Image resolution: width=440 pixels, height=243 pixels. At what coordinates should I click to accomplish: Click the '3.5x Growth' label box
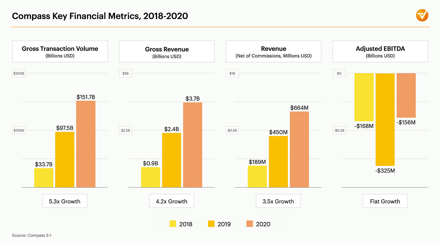point(278,201)
